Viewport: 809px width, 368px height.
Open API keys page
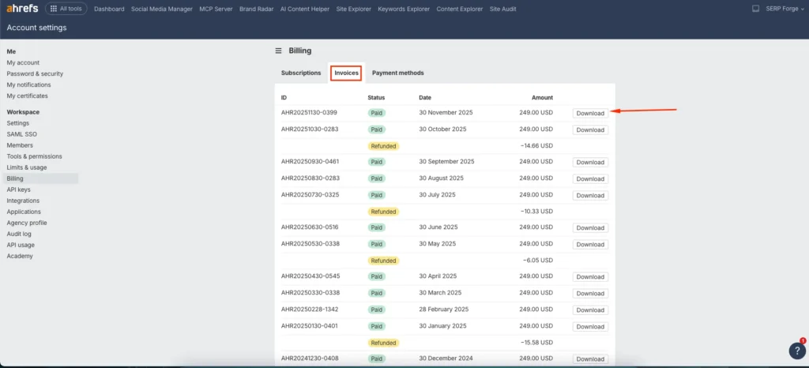[19, 190]
